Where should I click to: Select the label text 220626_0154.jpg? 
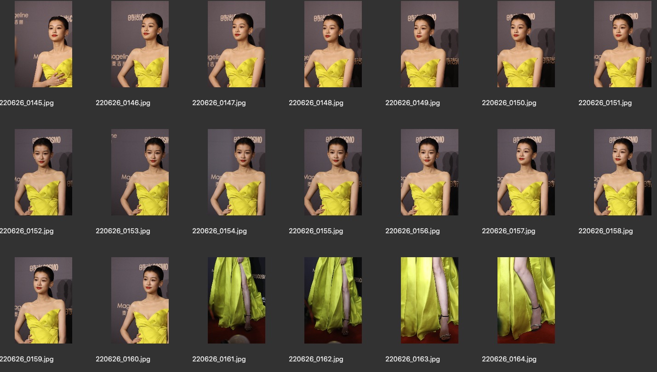219,231
